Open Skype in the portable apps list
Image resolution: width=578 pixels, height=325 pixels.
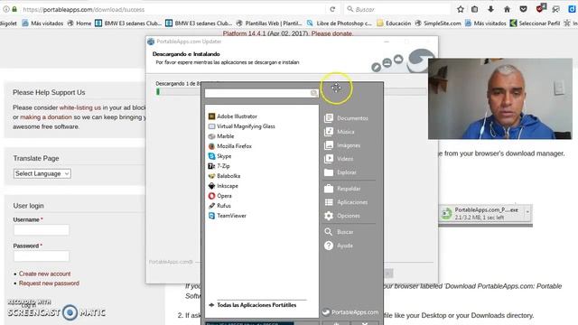pos(220,156)
